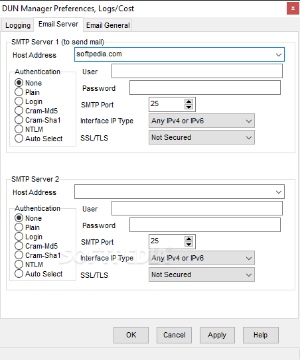
Task: Open SMTP Server 1 SSL/TLS dropdown
Action: [x=202, y=137]
